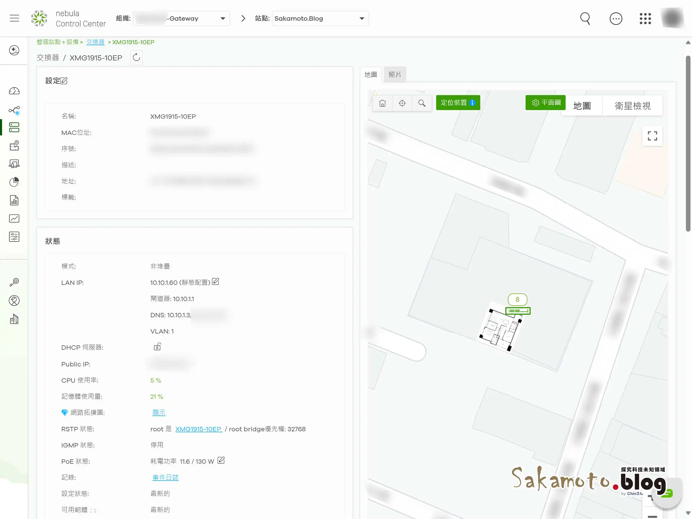Click the 交換器 breadcrumb link

click(95, 42)
